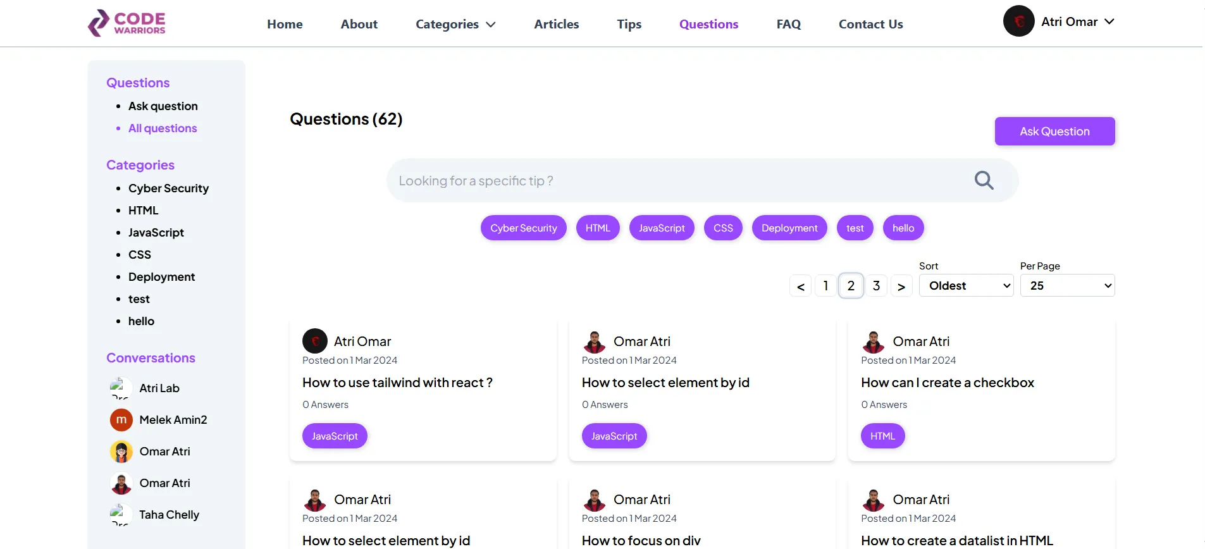Click Taha Chelly conversation avatar

(121, 515)
